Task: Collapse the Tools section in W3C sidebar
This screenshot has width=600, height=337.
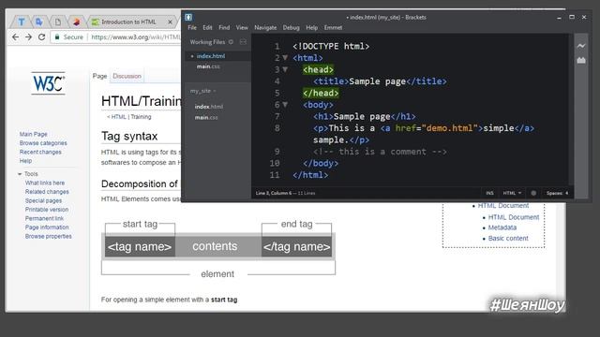Action: (x=20, y=174)
